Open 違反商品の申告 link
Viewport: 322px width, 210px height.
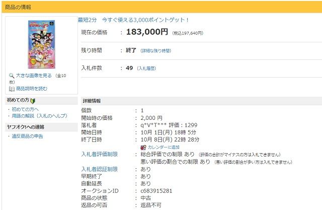[27, 136]
